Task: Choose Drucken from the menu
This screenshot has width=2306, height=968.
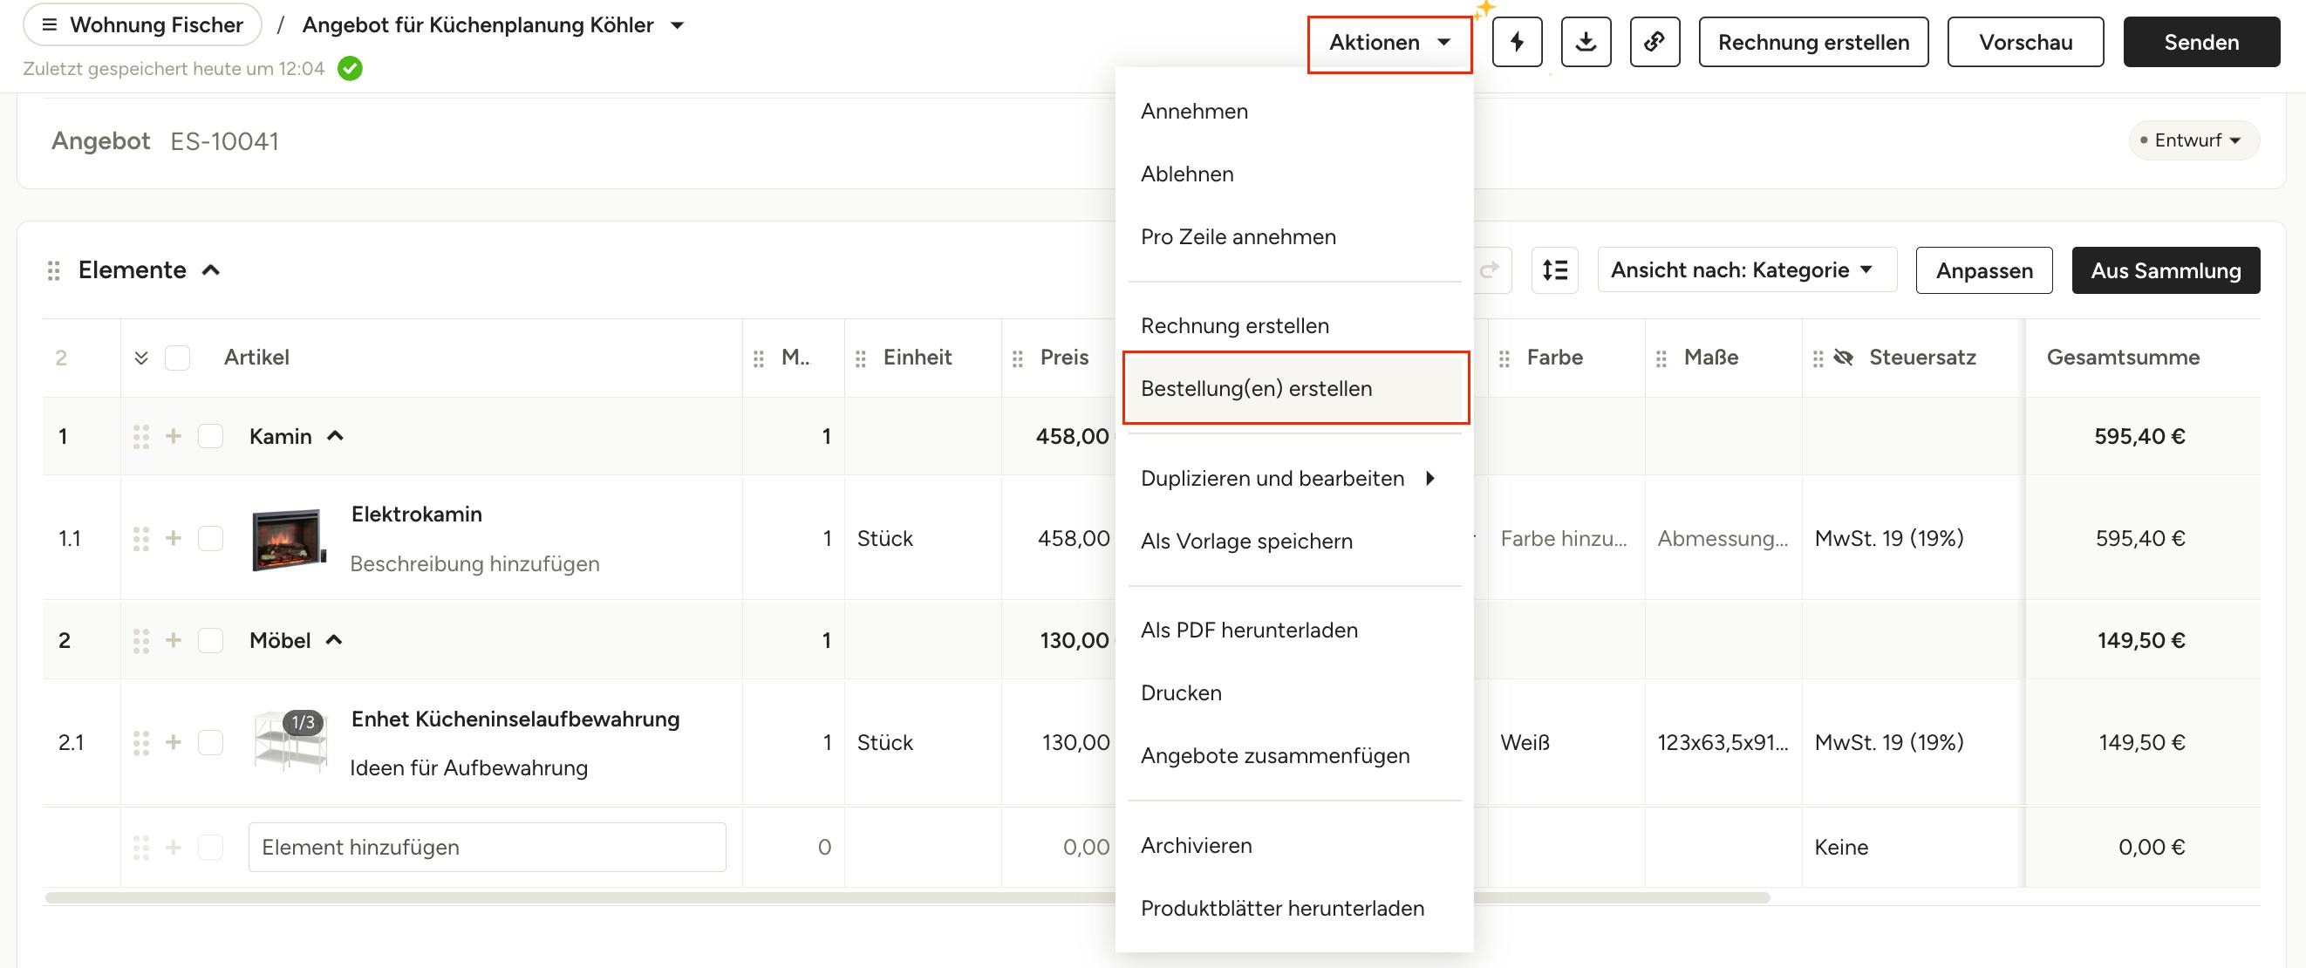Action: (1293, 693)
